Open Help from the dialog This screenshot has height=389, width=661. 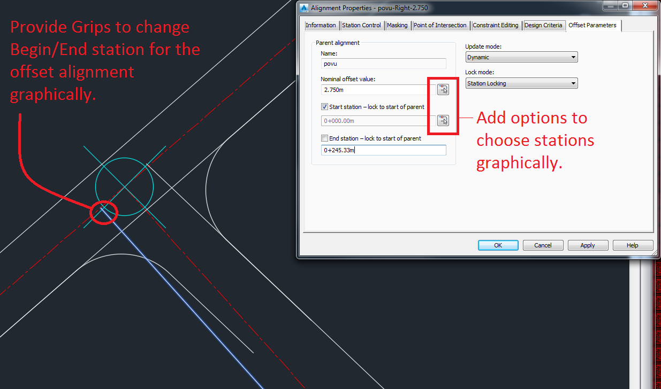coord(633,245)
